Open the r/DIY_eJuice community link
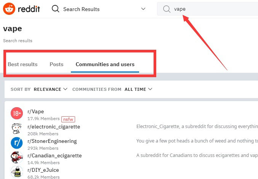The image size is (258, 179). click(43, 170)
